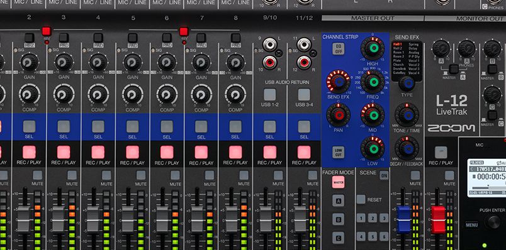Arm REC / PLAY on channel 2
Viewport: 506px width, 250px height.
click(x=30, y=152)
